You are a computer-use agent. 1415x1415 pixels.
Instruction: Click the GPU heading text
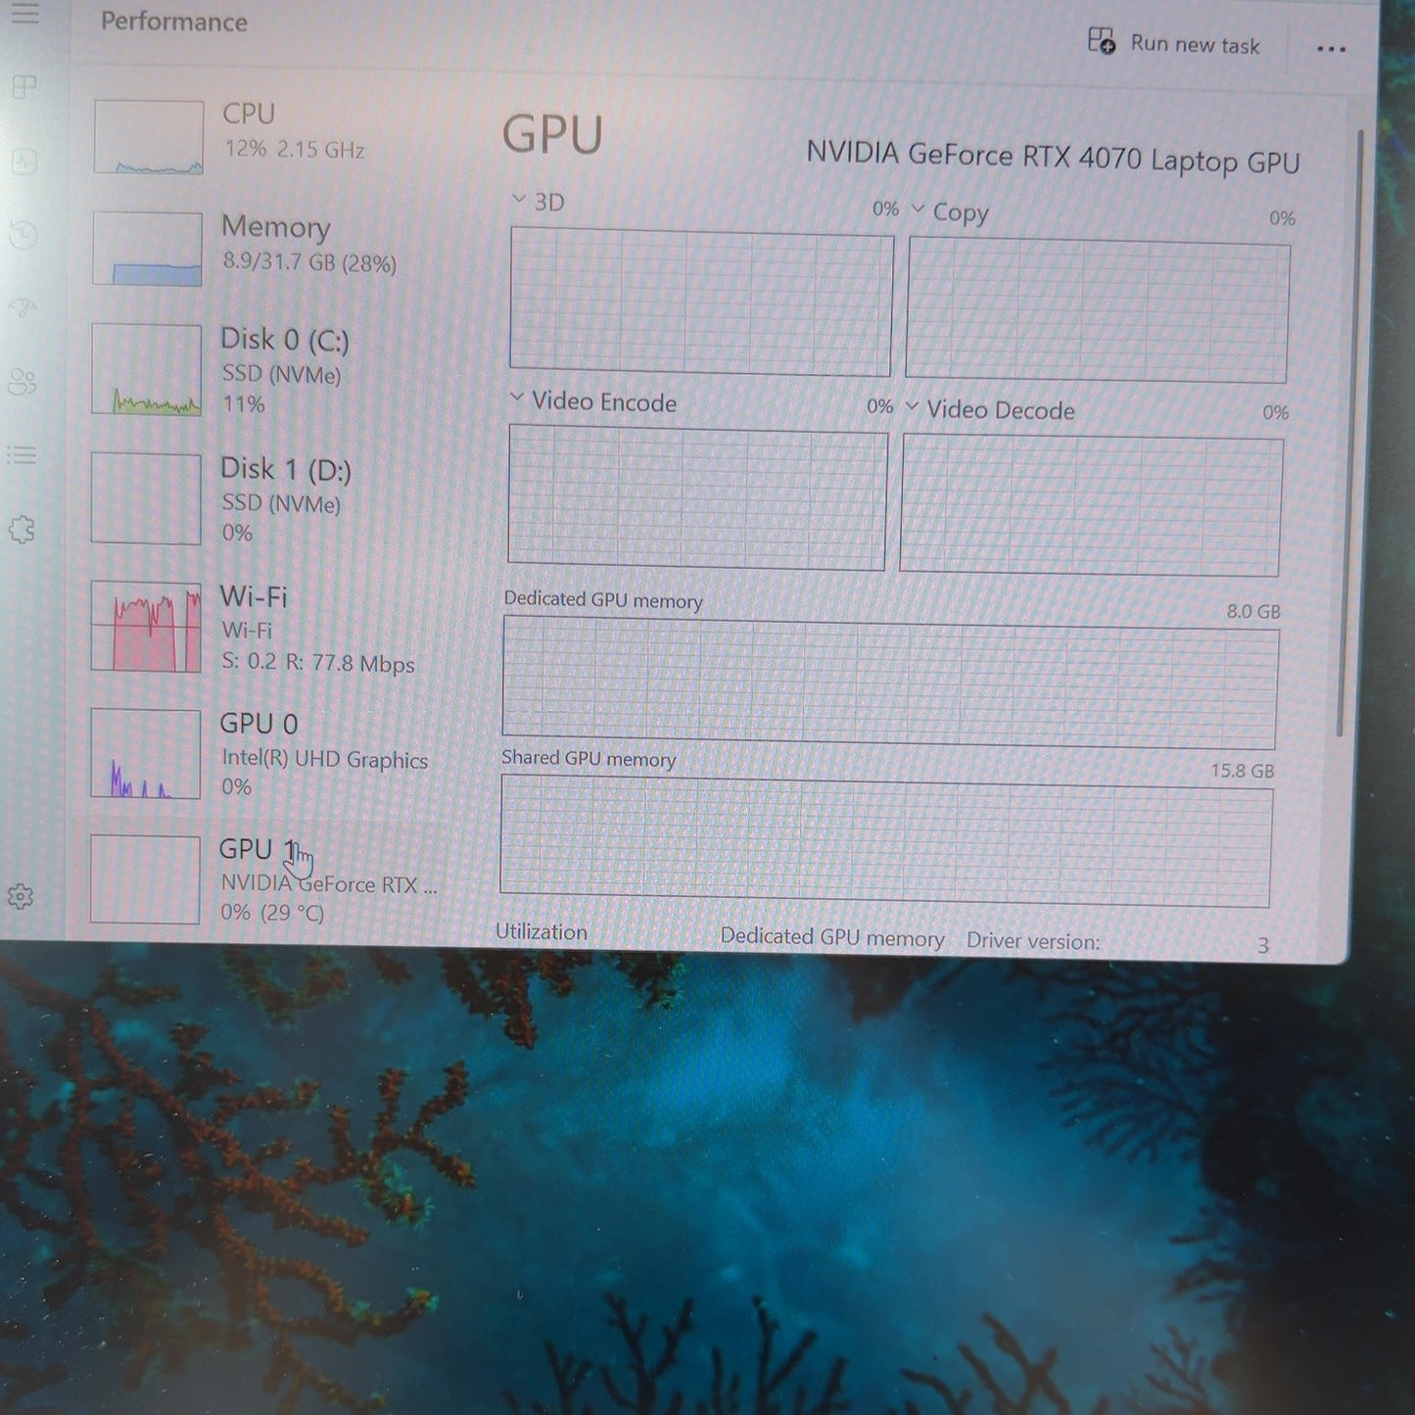[552, 135]
